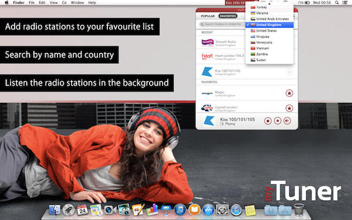352x220 pixels.
Task: Open the Magic station logo row
Action: (x=207, y=93)
